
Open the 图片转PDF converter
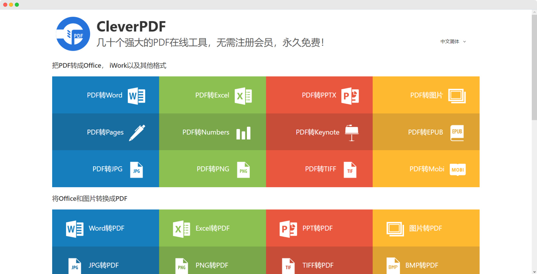click(x=426, y=228)
